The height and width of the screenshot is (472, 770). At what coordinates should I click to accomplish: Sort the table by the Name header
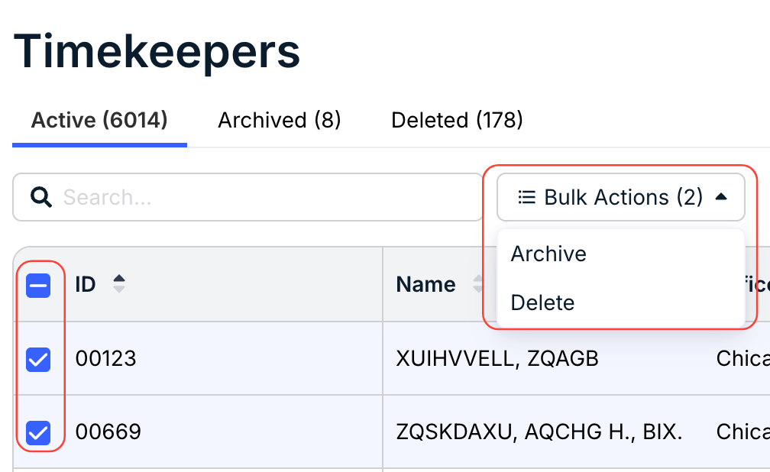[425, 284]
